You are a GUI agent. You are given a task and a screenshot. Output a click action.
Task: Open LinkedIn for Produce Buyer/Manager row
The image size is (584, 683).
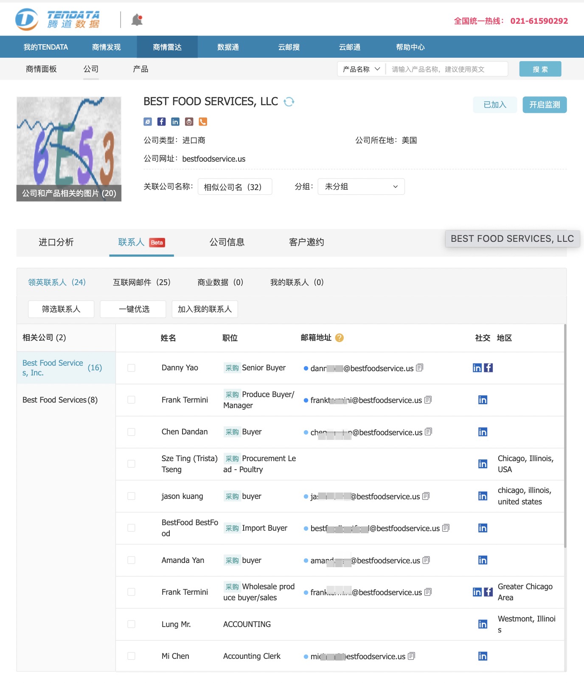tap(483, 400)
